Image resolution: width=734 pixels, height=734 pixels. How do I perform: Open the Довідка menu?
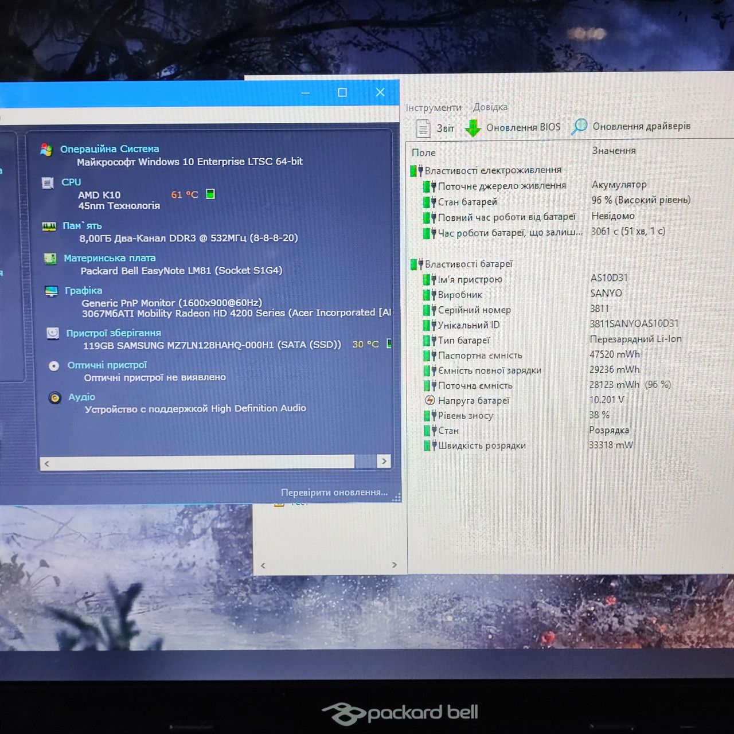(x=490, y=107)
